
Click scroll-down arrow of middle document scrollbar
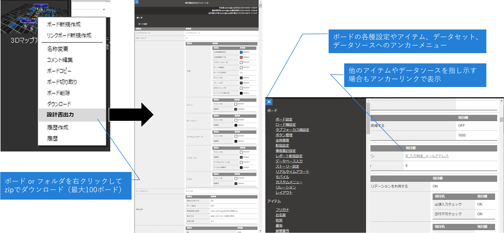click(260, 231)
